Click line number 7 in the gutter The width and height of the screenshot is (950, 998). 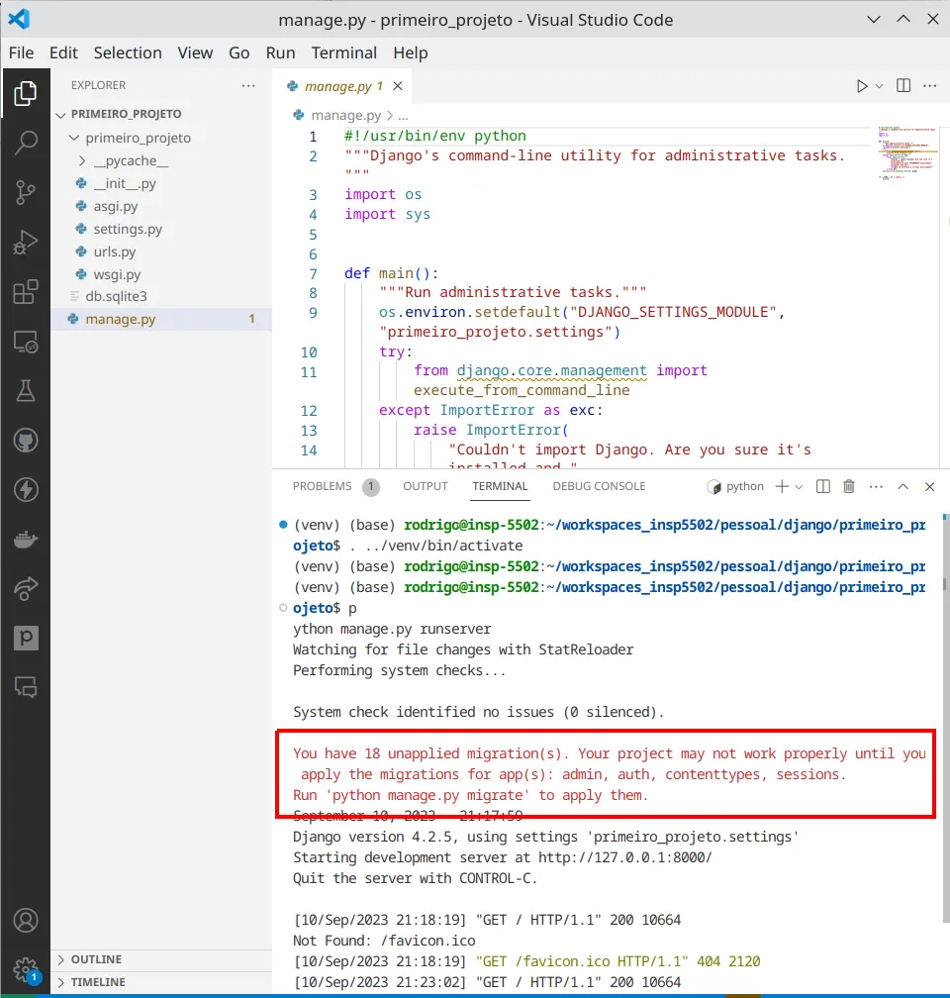coord(313,273)
